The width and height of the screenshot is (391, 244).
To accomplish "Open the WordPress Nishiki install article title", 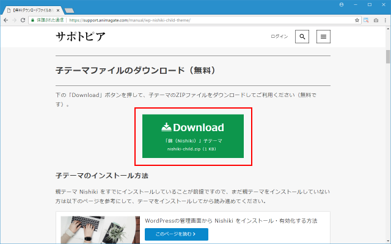I will tap(231, 221).
